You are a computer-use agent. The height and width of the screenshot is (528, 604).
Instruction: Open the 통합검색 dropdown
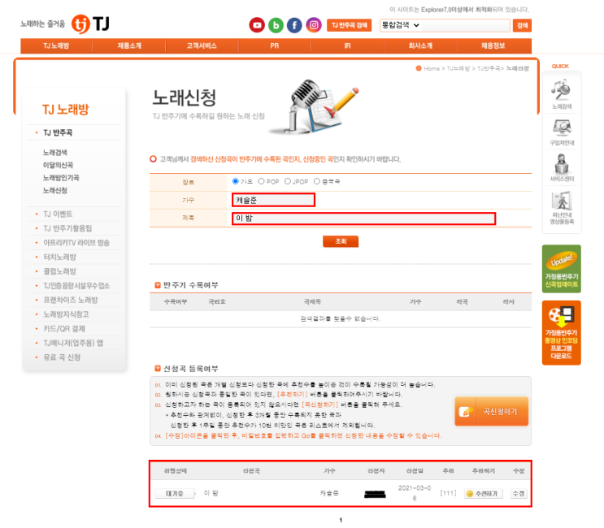click(x=401, y=25)
